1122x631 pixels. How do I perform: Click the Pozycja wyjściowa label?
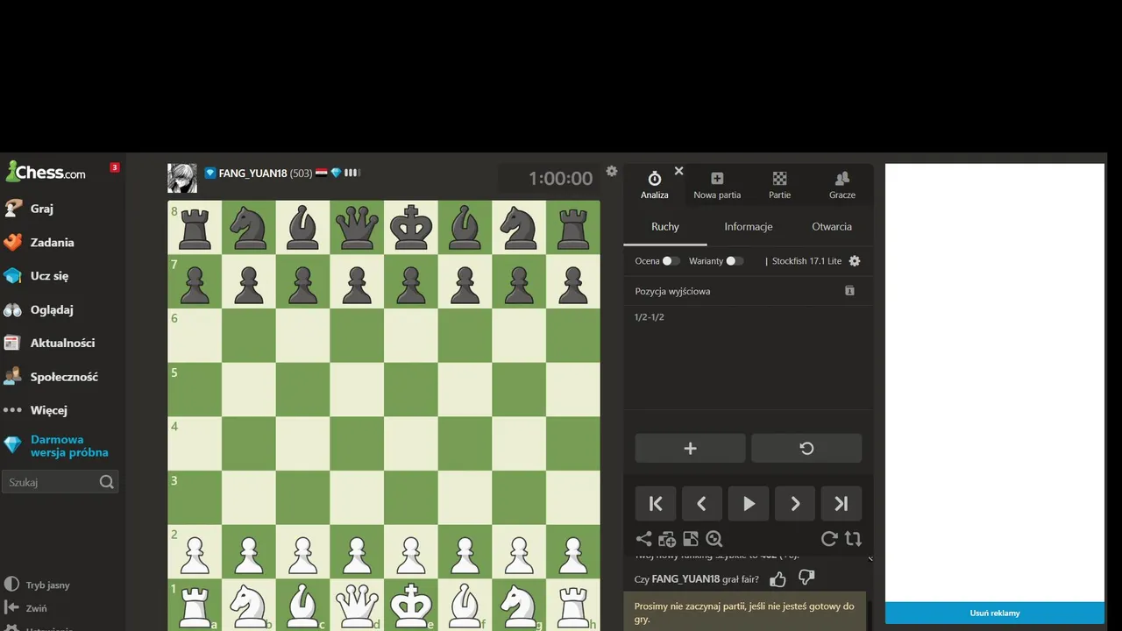click(672, 291)
